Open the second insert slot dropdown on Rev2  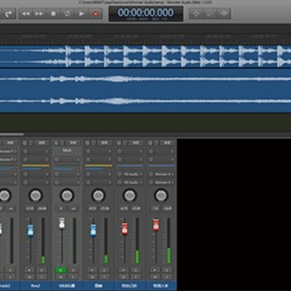pos(46,159)
